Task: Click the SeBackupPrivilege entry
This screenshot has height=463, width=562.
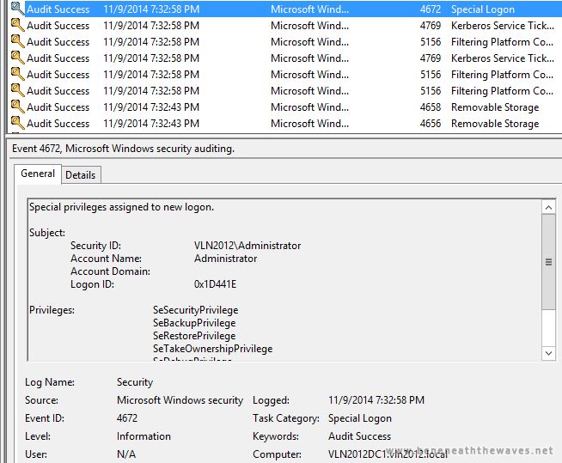Action: [194, 323]
